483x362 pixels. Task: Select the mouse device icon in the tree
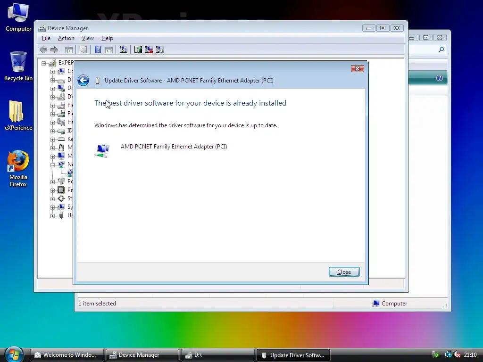pyautogui.click(x=61, y=148)
